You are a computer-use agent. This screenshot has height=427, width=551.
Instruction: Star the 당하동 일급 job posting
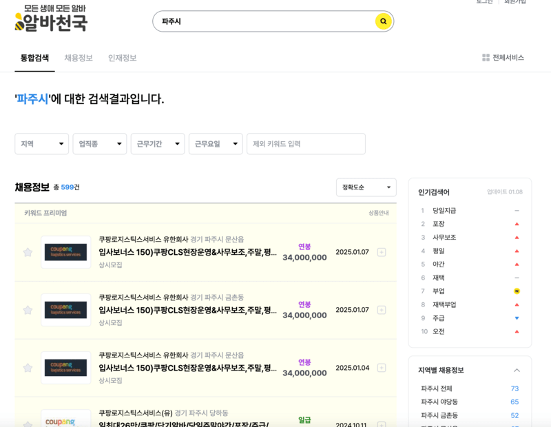coord(28,423)
